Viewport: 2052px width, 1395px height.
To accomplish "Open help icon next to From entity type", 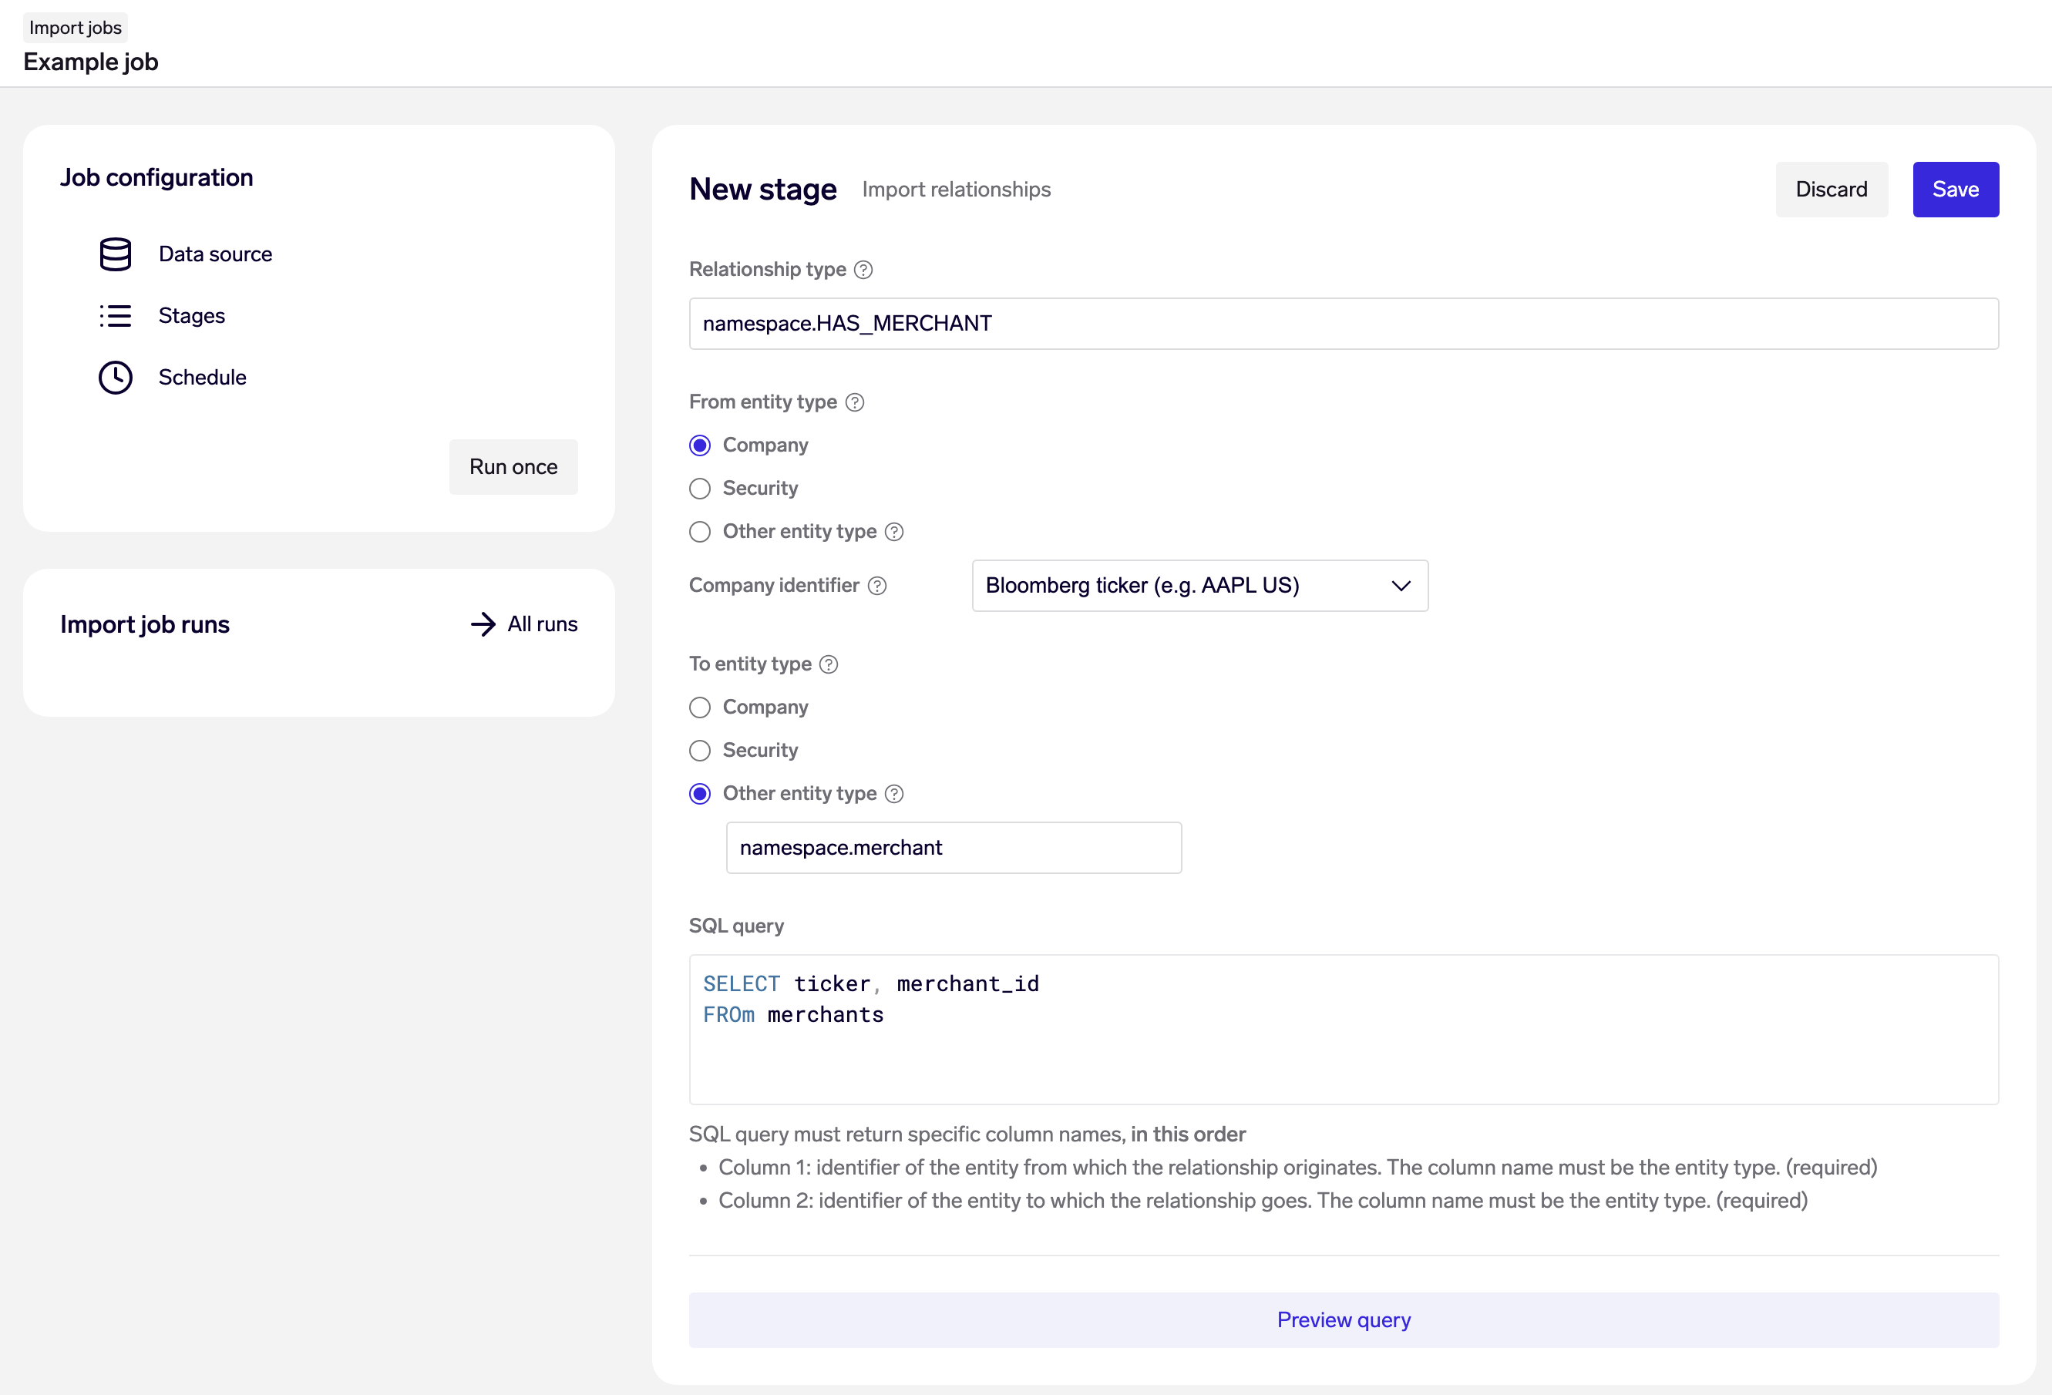I will coord(855,402).
